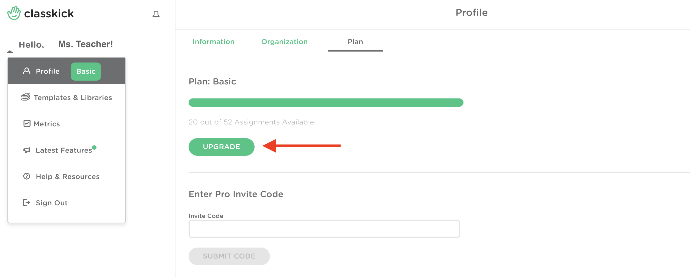Click the Help & Resources question icon
Viewport: 690px width, 278px height.
(27, 176)
